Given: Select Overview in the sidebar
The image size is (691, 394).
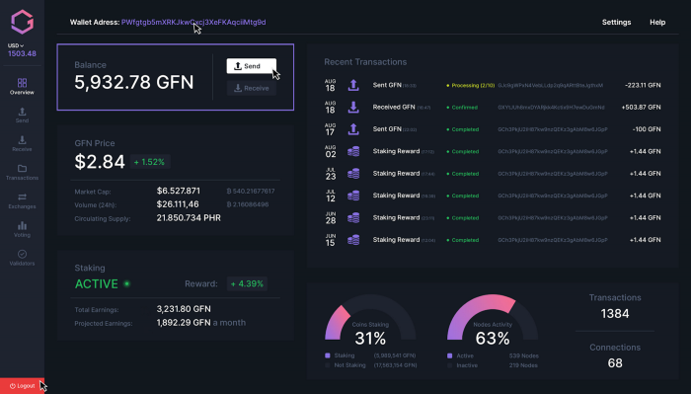Looking at the screenshot, I should click(x=22, y=86).
